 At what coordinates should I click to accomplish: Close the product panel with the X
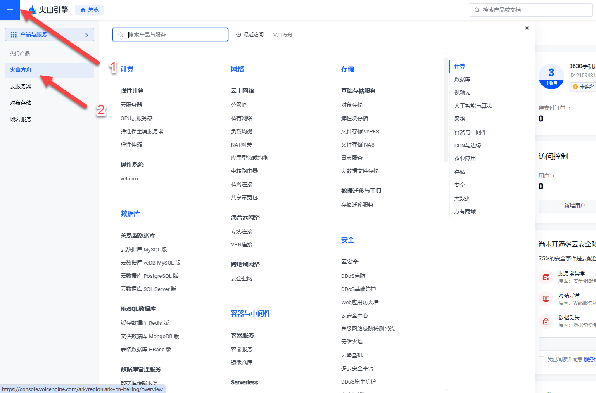coord(527,28)
